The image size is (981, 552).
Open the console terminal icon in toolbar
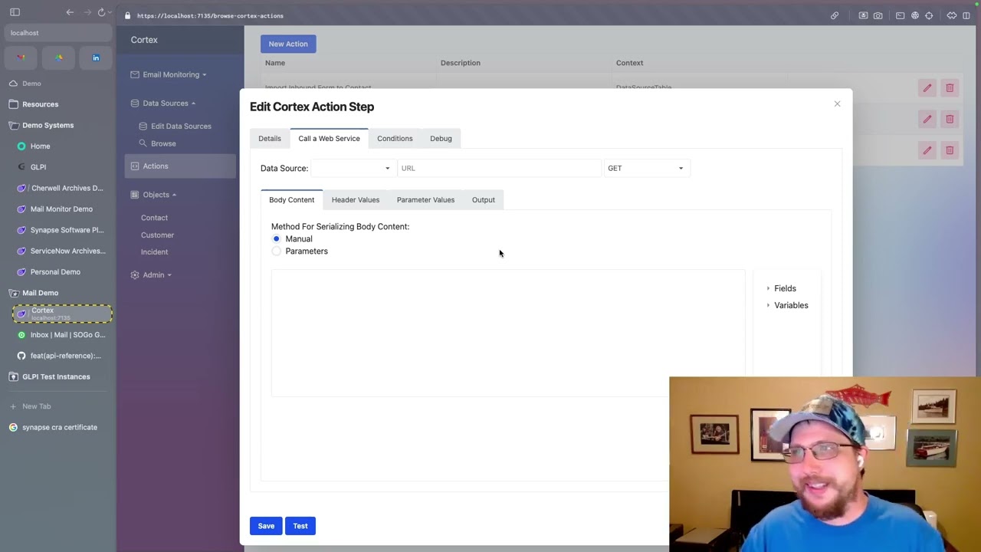click(901, 15)
